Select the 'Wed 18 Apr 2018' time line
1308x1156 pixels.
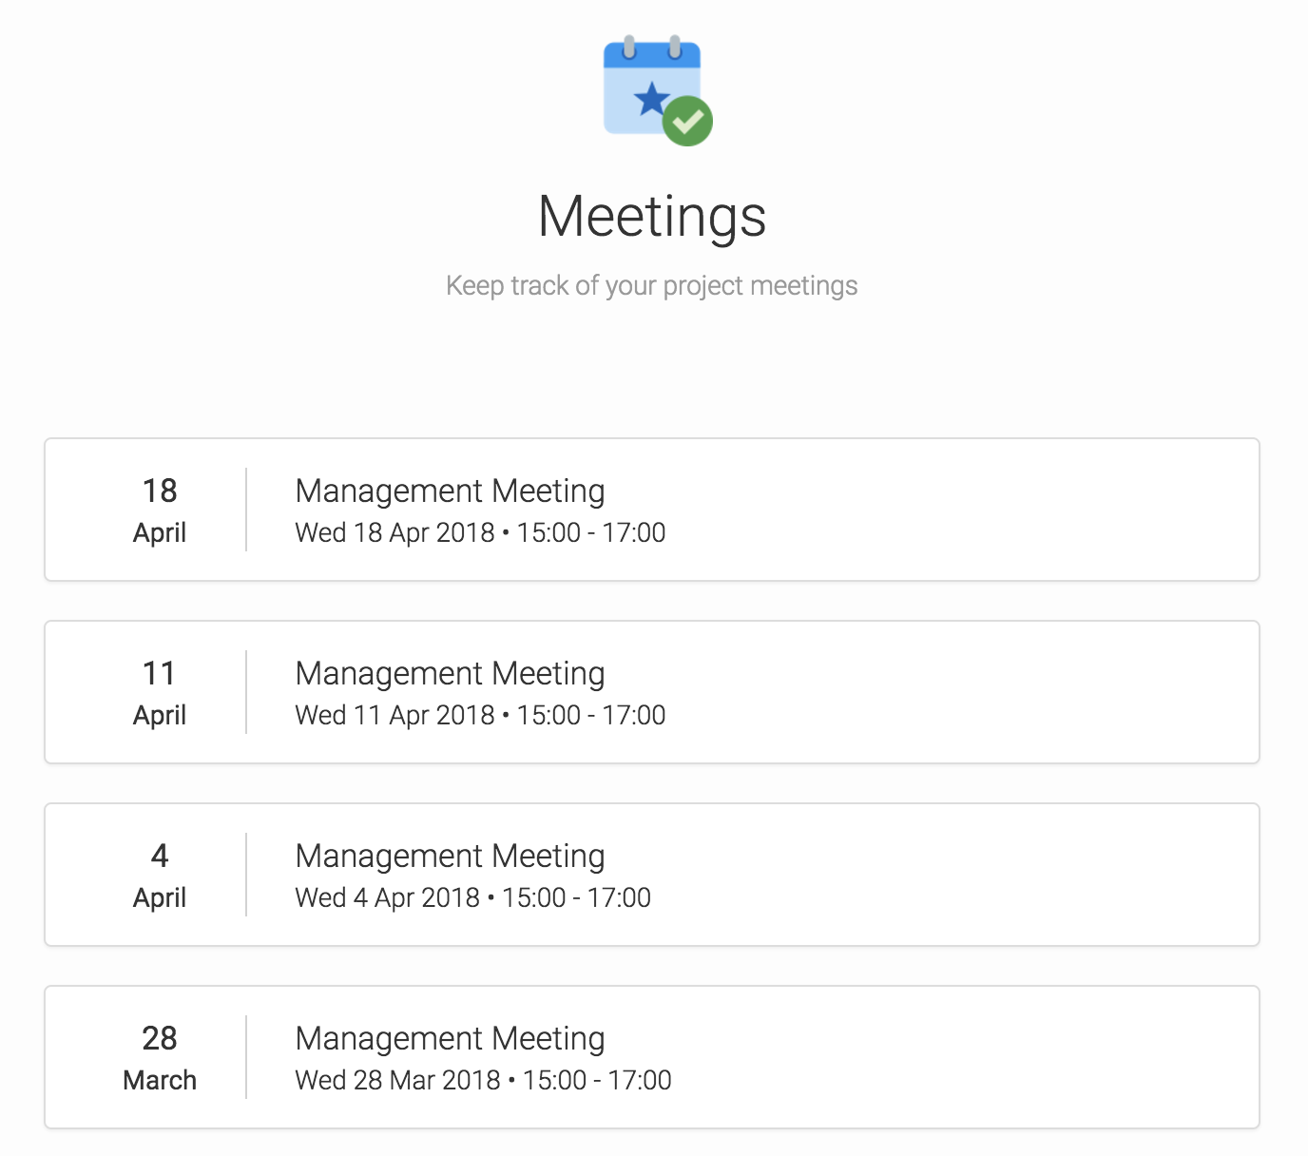click(x=480, y=532)
